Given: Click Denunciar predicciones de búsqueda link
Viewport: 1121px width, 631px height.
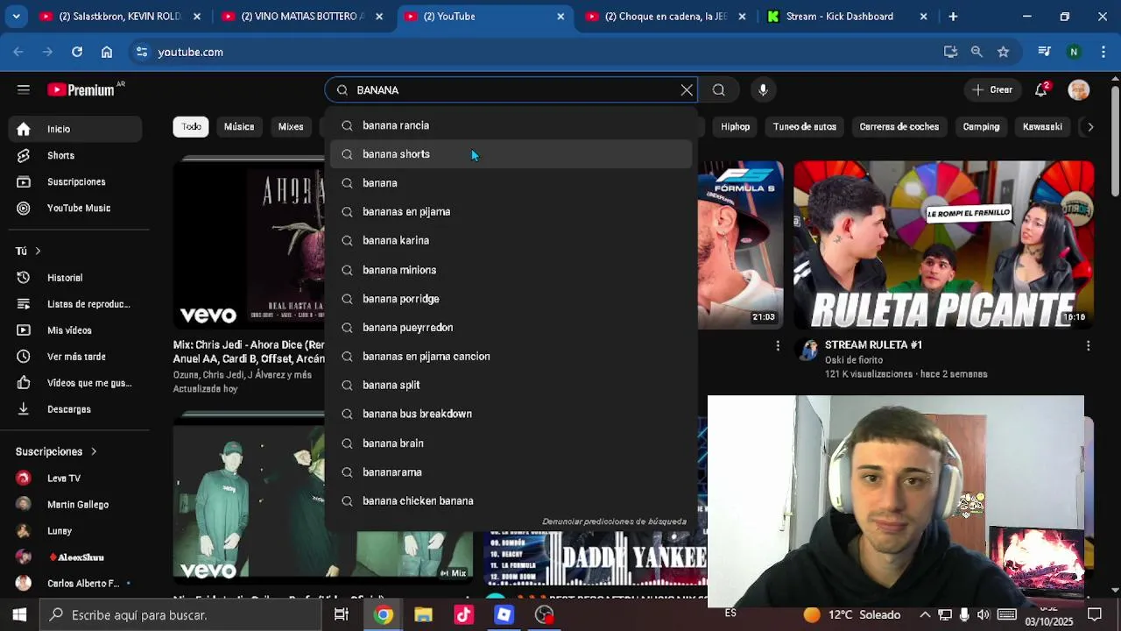Looking at the screenshot, I should 614,521.
